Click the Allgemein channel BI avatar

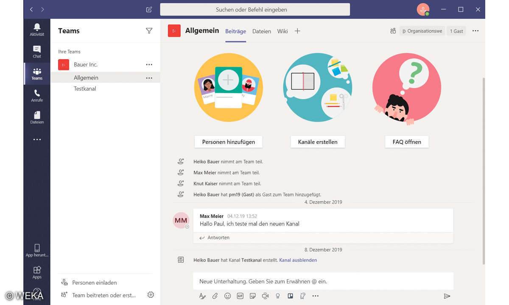174,31
